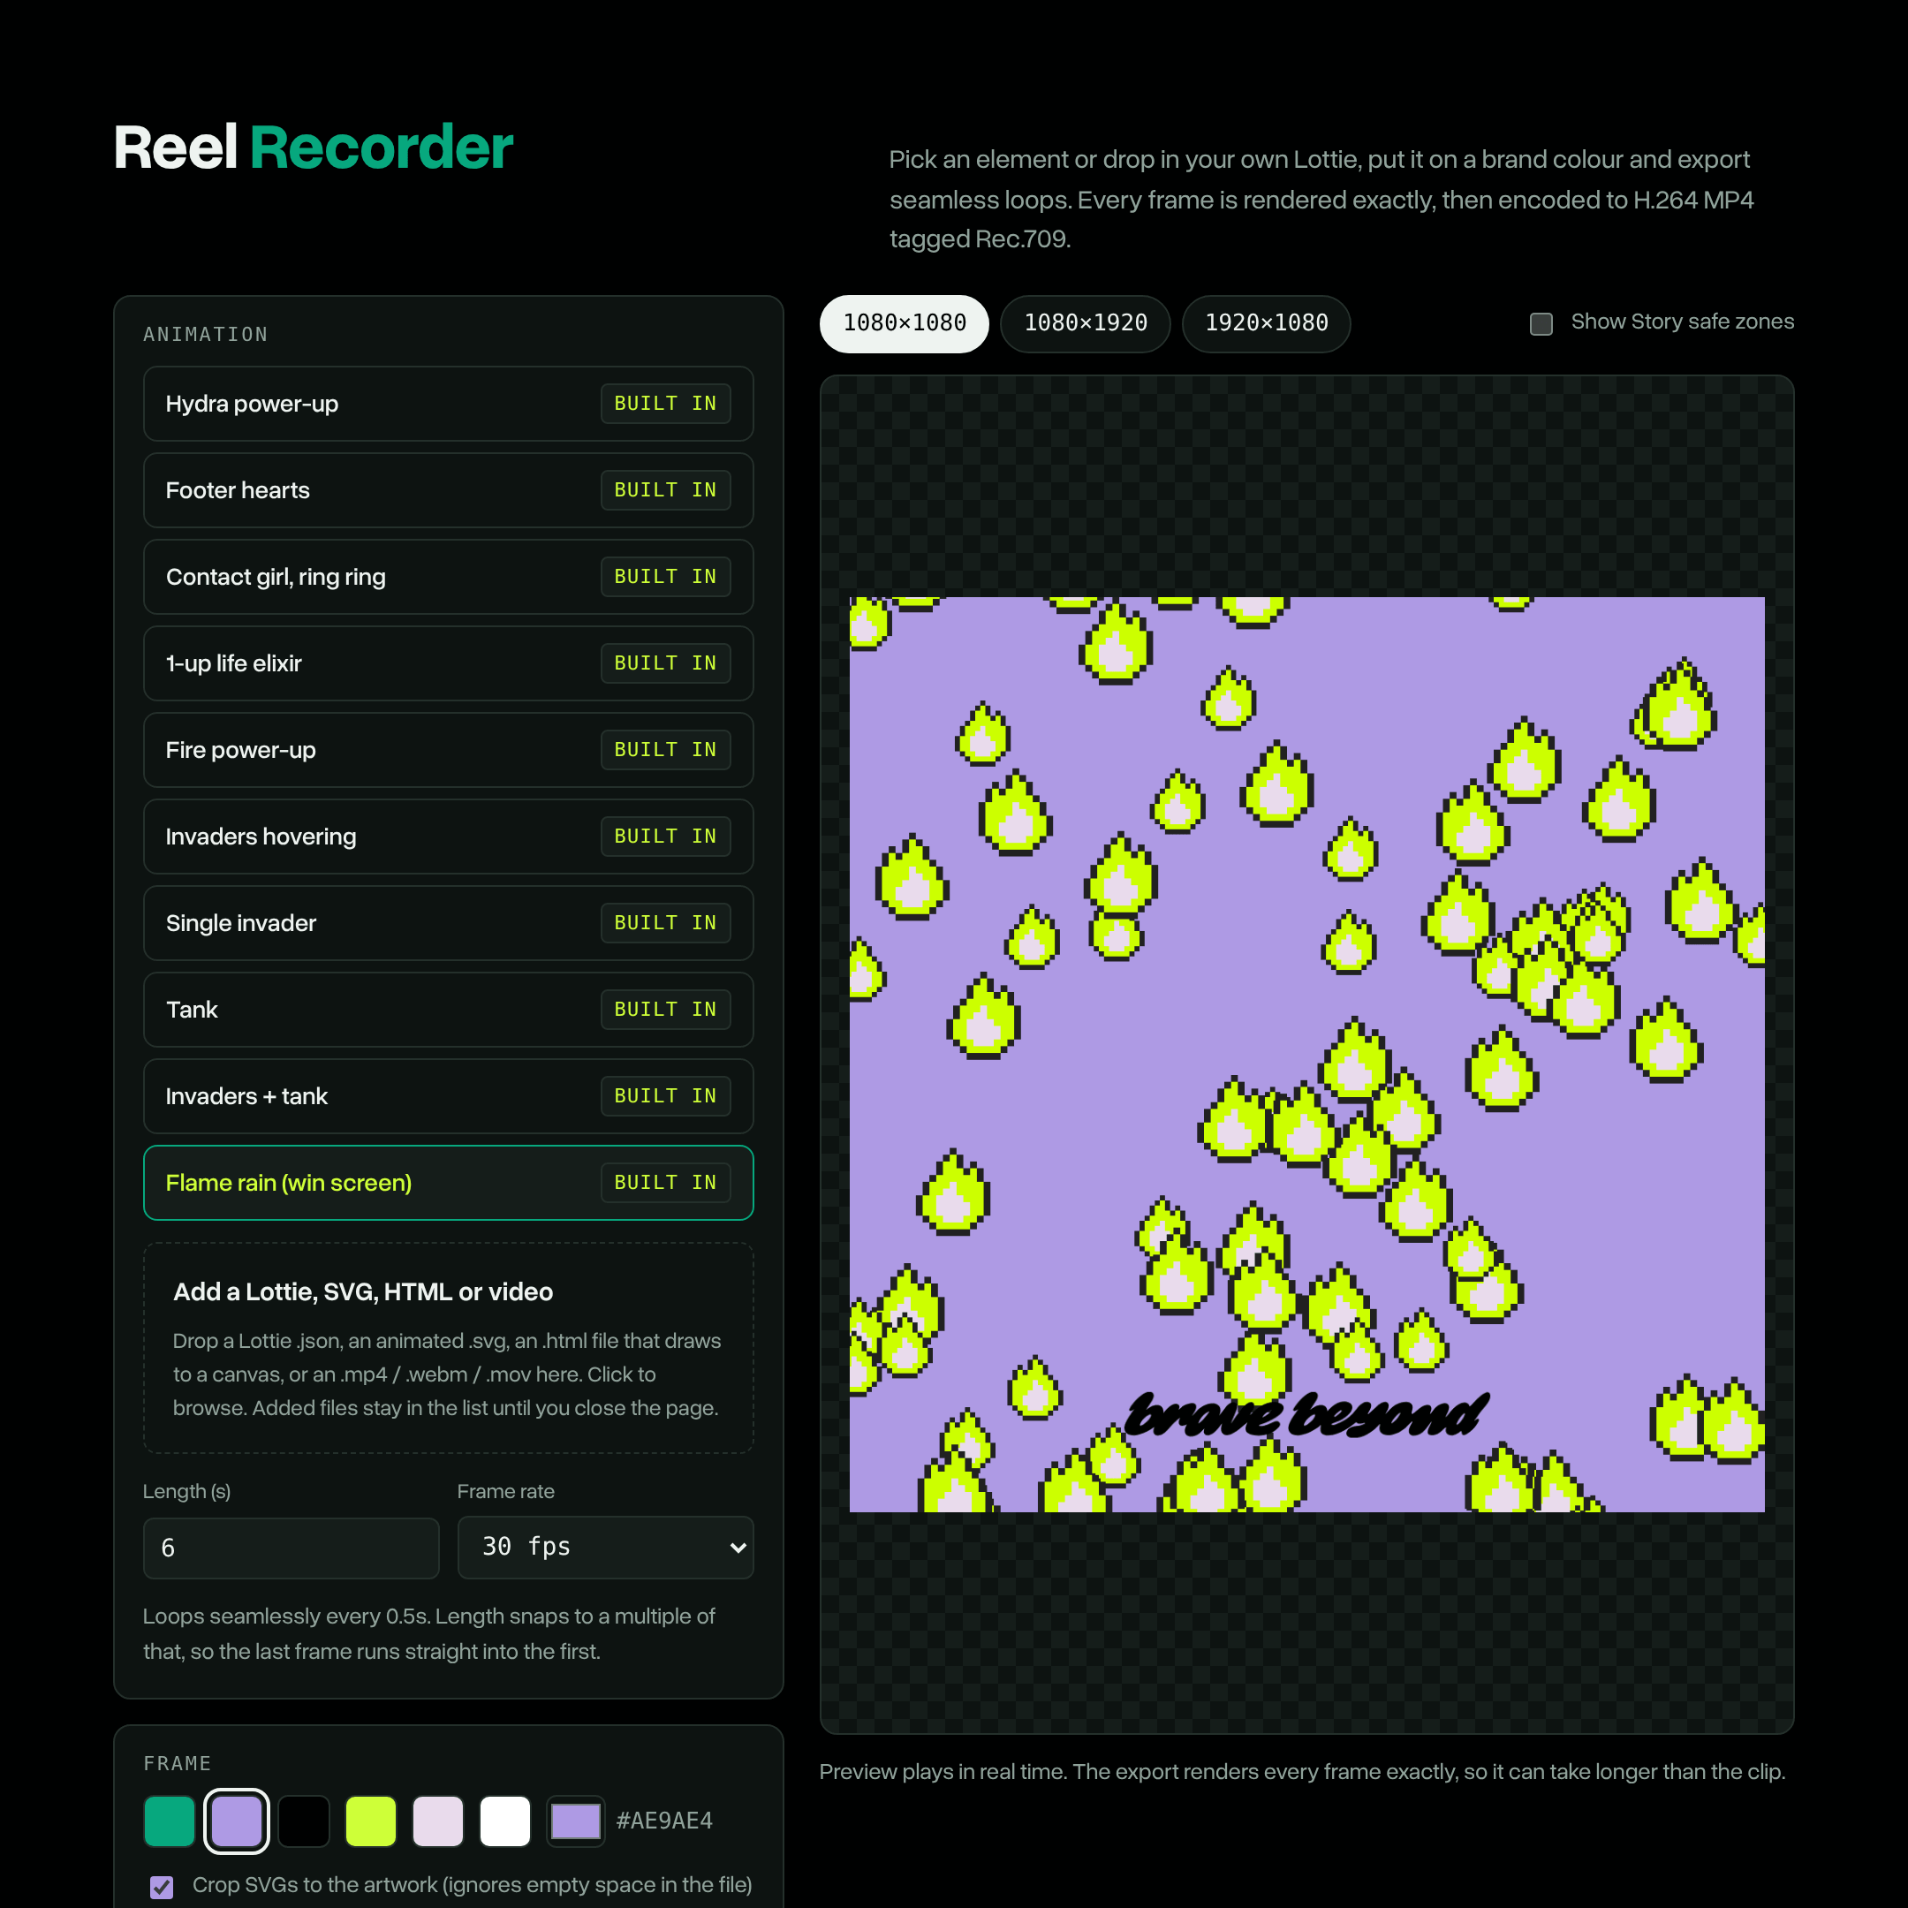The width and height of the screenshot is (1908, 1908).
Task: Pick the lavender purple frame colour swatch
Action: pos(237,1821)
